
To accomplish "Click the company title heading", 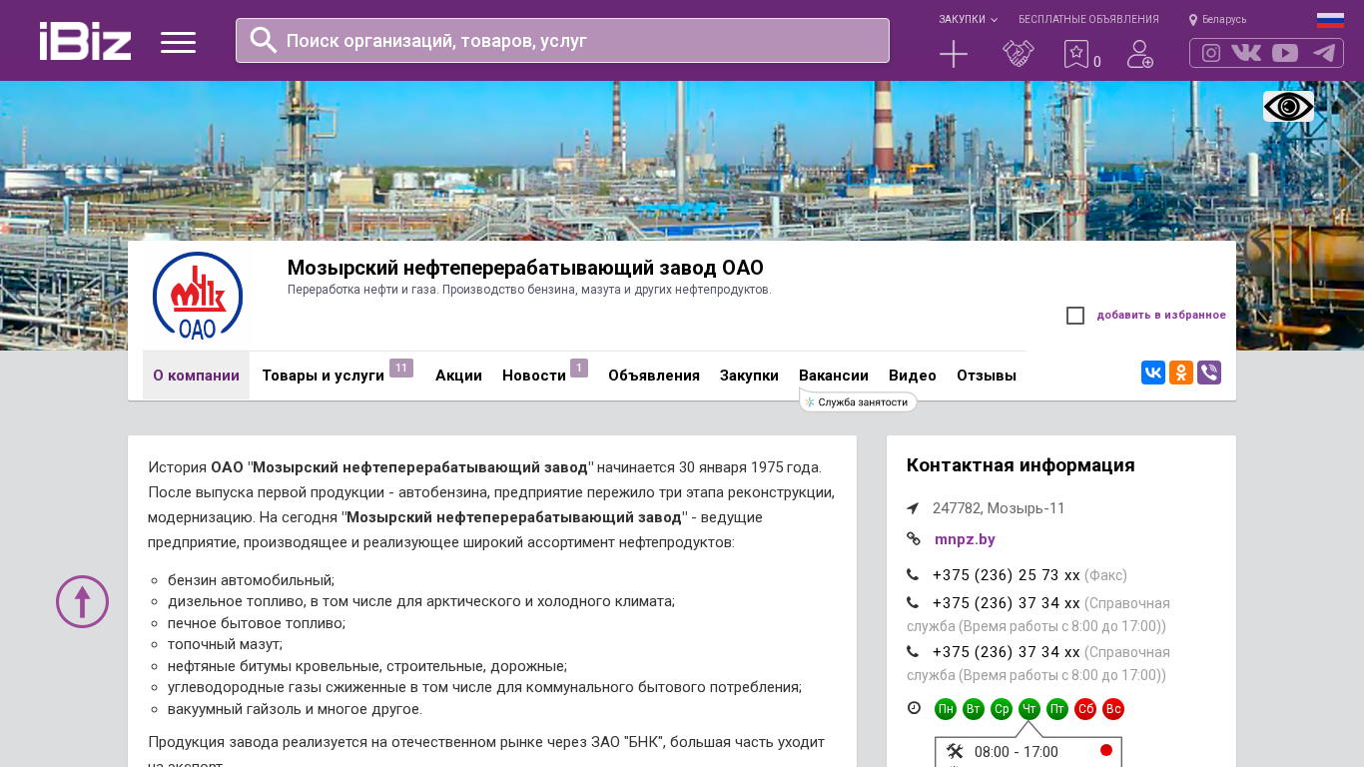I will [525, 268].
